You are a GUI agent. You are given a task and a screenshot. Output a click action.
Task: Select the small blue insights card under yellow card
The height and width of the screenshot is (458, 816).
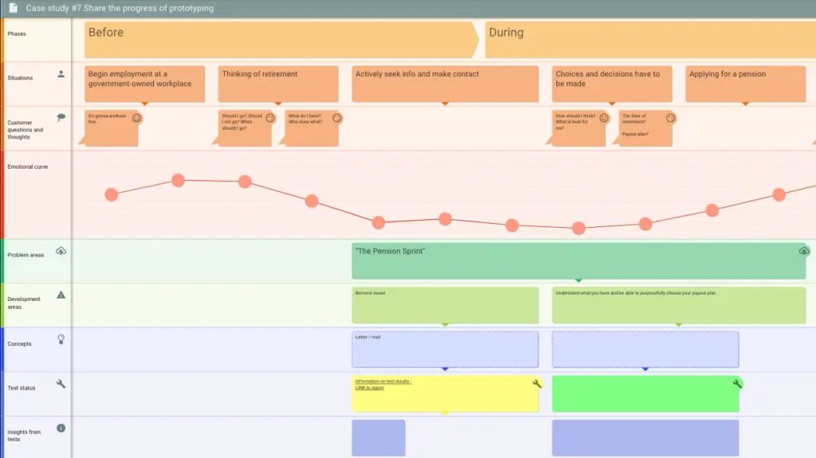[379, 438]
